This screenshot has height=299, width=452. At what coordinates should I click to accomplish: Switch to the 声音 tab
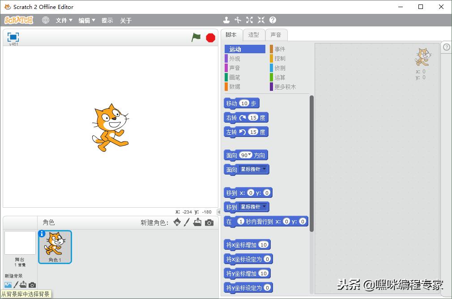coord(277,34)
